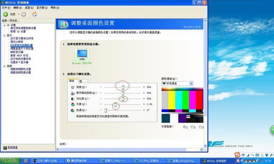
Task: Click the page header monitor icon
Action: 63,24
